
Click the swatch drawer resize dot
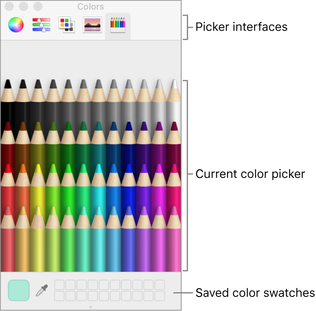click(x=91, y=307)
